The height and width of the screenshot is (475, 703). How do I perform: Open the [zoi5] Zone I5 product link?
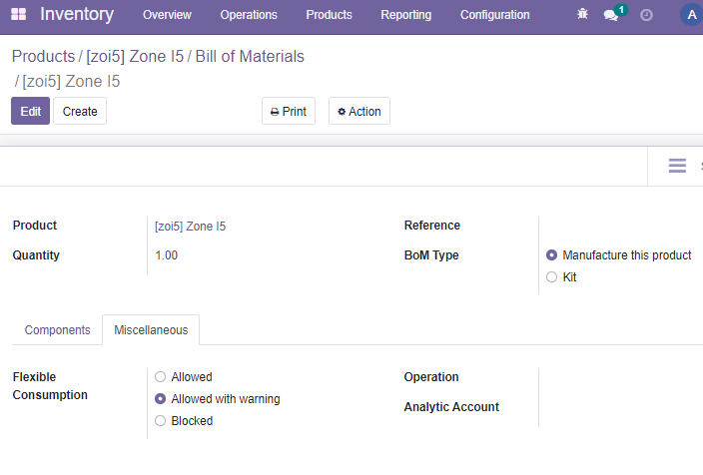(x=190, y=227)
